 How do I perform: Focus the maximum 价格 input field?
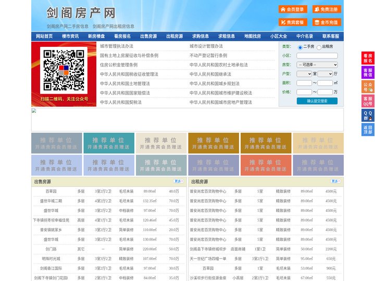(x=325, y=92)
